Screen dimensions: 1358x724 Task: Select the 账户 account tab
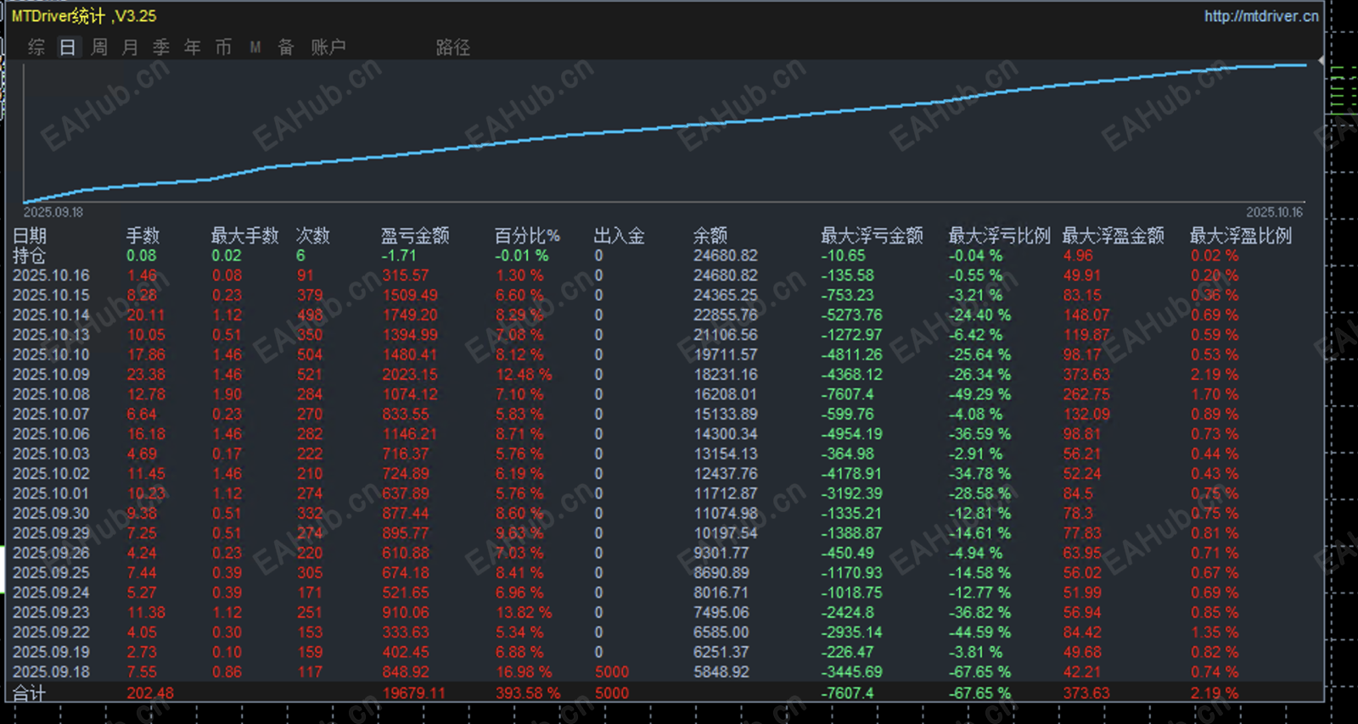point(328,47)
